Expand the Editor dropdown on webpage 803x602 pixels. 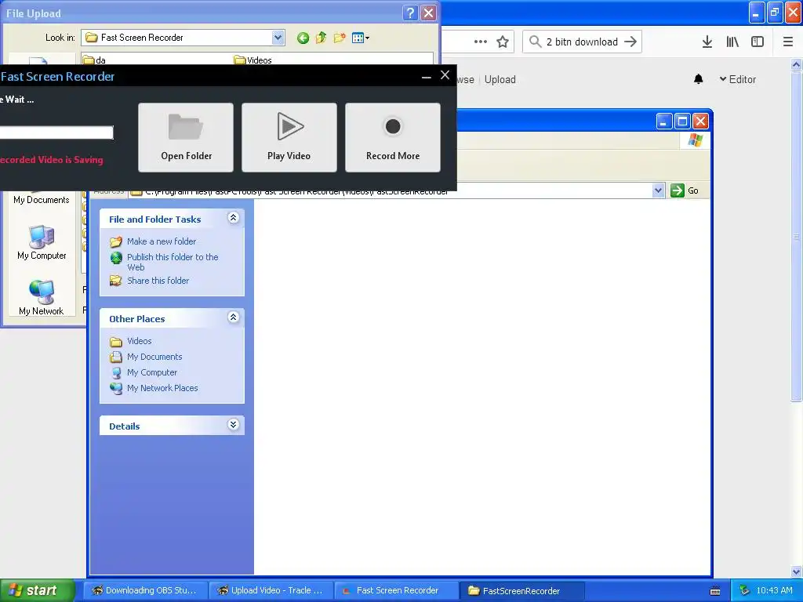pyautogui.click(x=737, y=79)
